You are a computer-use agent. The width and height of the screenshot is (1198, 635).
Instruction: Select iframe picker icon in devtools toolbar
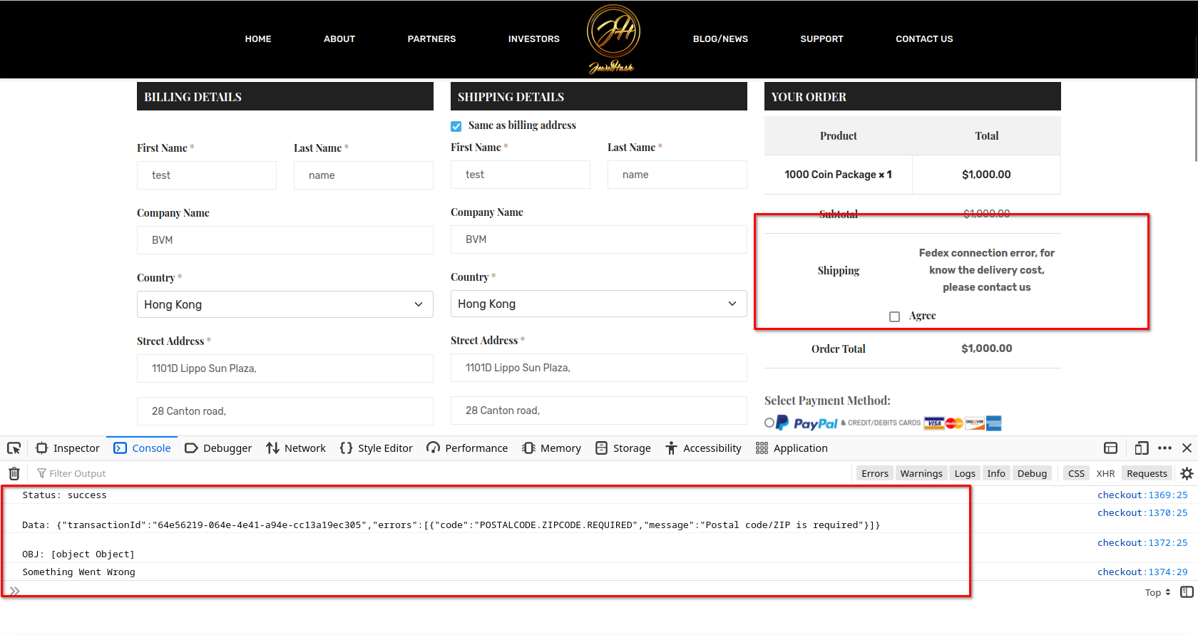pyautogui.click(x=1110, y=448)
